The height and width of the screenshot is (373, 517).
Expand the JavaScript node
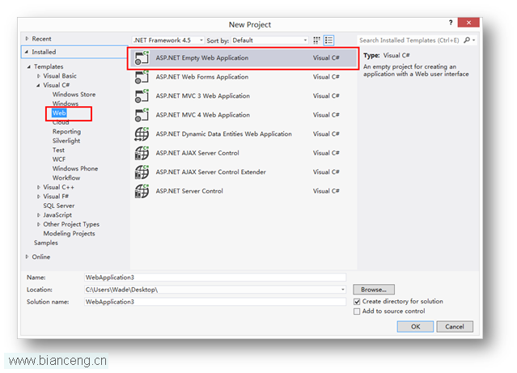click(x=39, y=215)
